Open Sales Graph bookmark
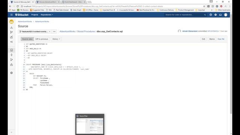This screenshot has width=240, height=135. (76, 10)
